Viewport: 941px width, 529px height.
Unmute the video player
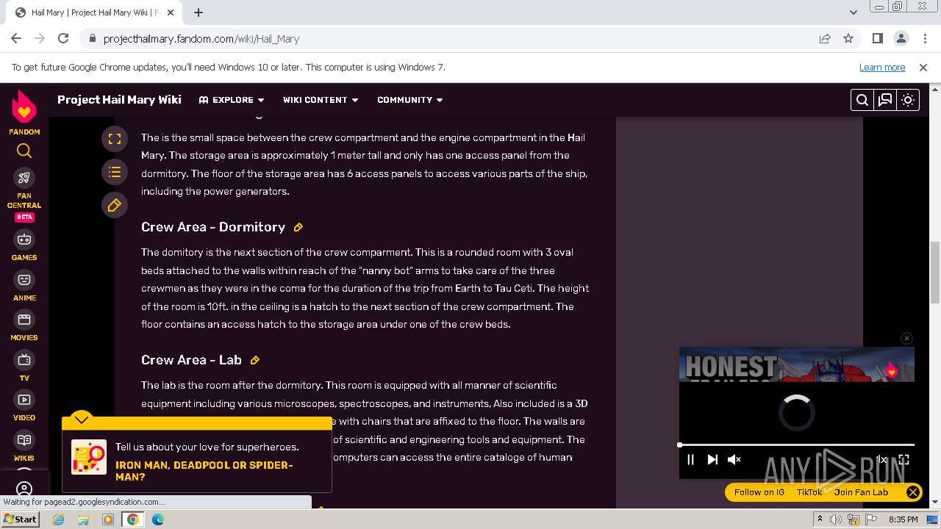tap(734, 460)
